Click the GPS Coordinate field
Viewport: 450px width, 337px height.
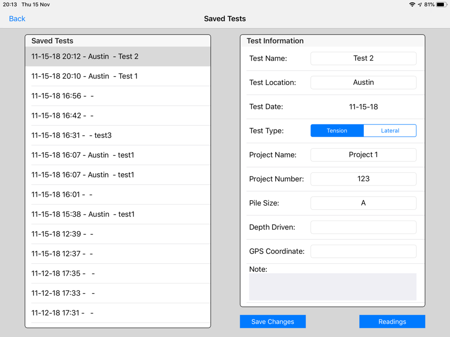coord(363,251)
